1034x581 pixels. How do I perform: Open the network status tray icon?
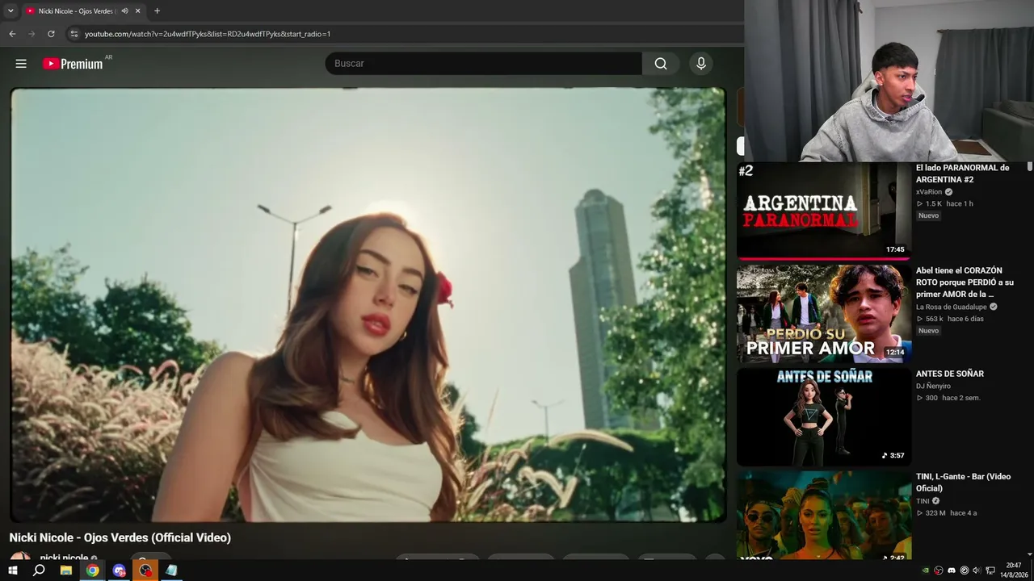(x=990, y=571)
